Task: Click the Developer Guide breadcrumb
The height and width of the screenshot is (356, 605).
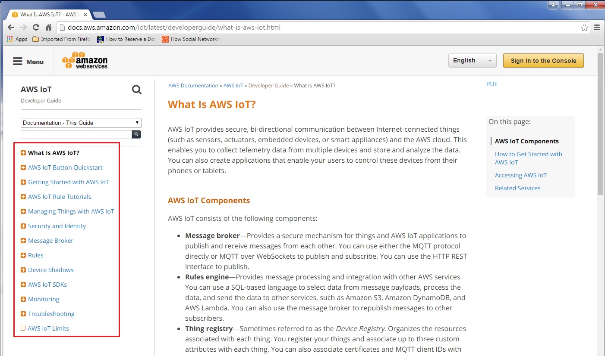Action: pyautogui.click(x=269, y=86)
